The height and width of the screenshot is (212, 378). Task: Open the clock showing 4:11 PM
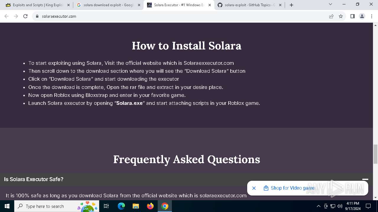[x=353, y=206]
